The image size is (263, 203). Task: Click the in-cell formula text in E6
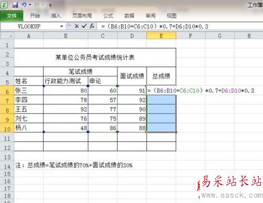pos(201,91)
